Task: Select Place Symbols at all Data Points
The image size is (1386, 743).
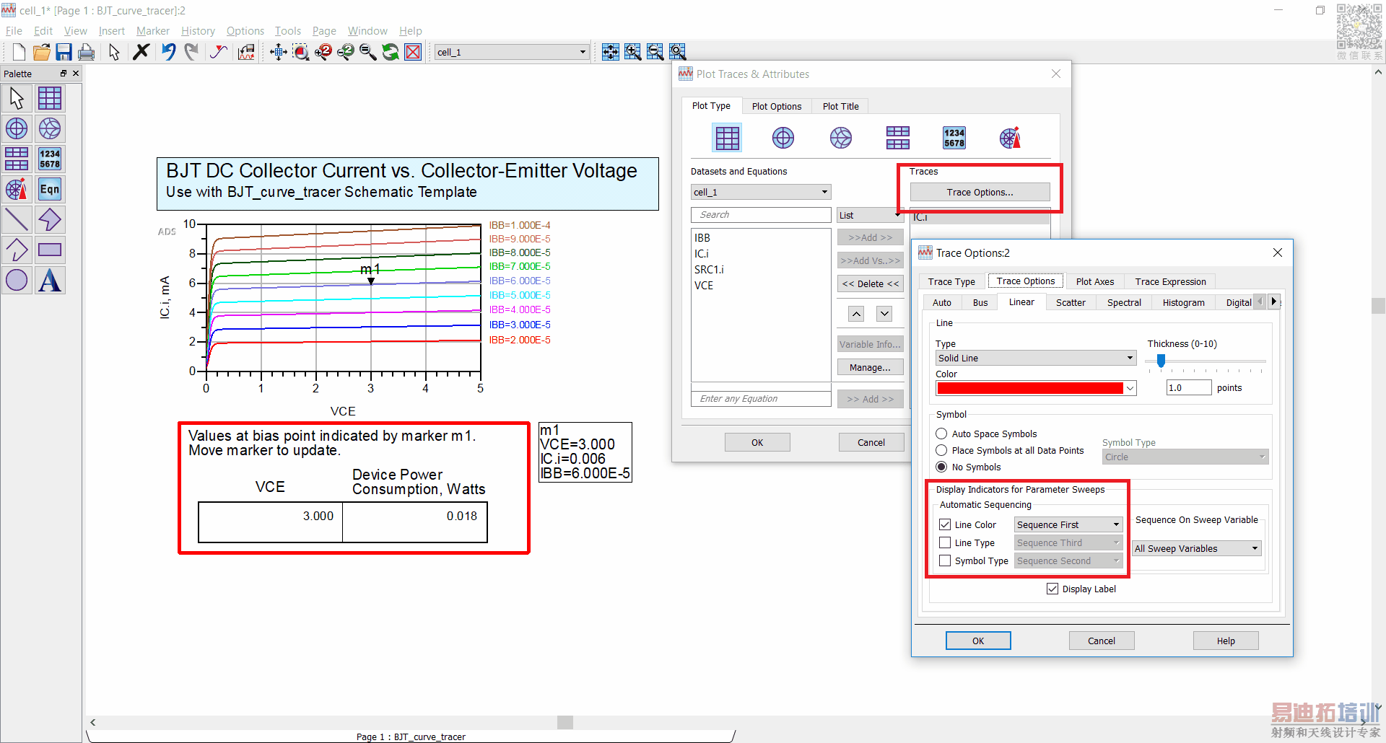Action: (941, 450)
